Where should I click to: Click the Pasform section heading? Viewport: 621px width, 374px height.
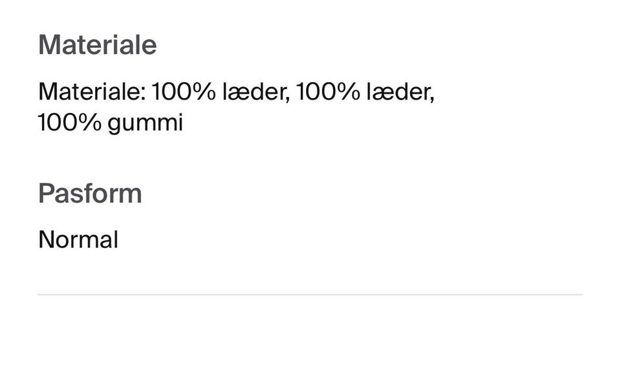(90, 193)
